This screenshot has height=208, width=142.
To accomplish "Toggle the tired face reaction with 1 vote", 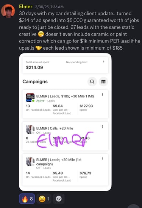I will (x=44, y=199).
